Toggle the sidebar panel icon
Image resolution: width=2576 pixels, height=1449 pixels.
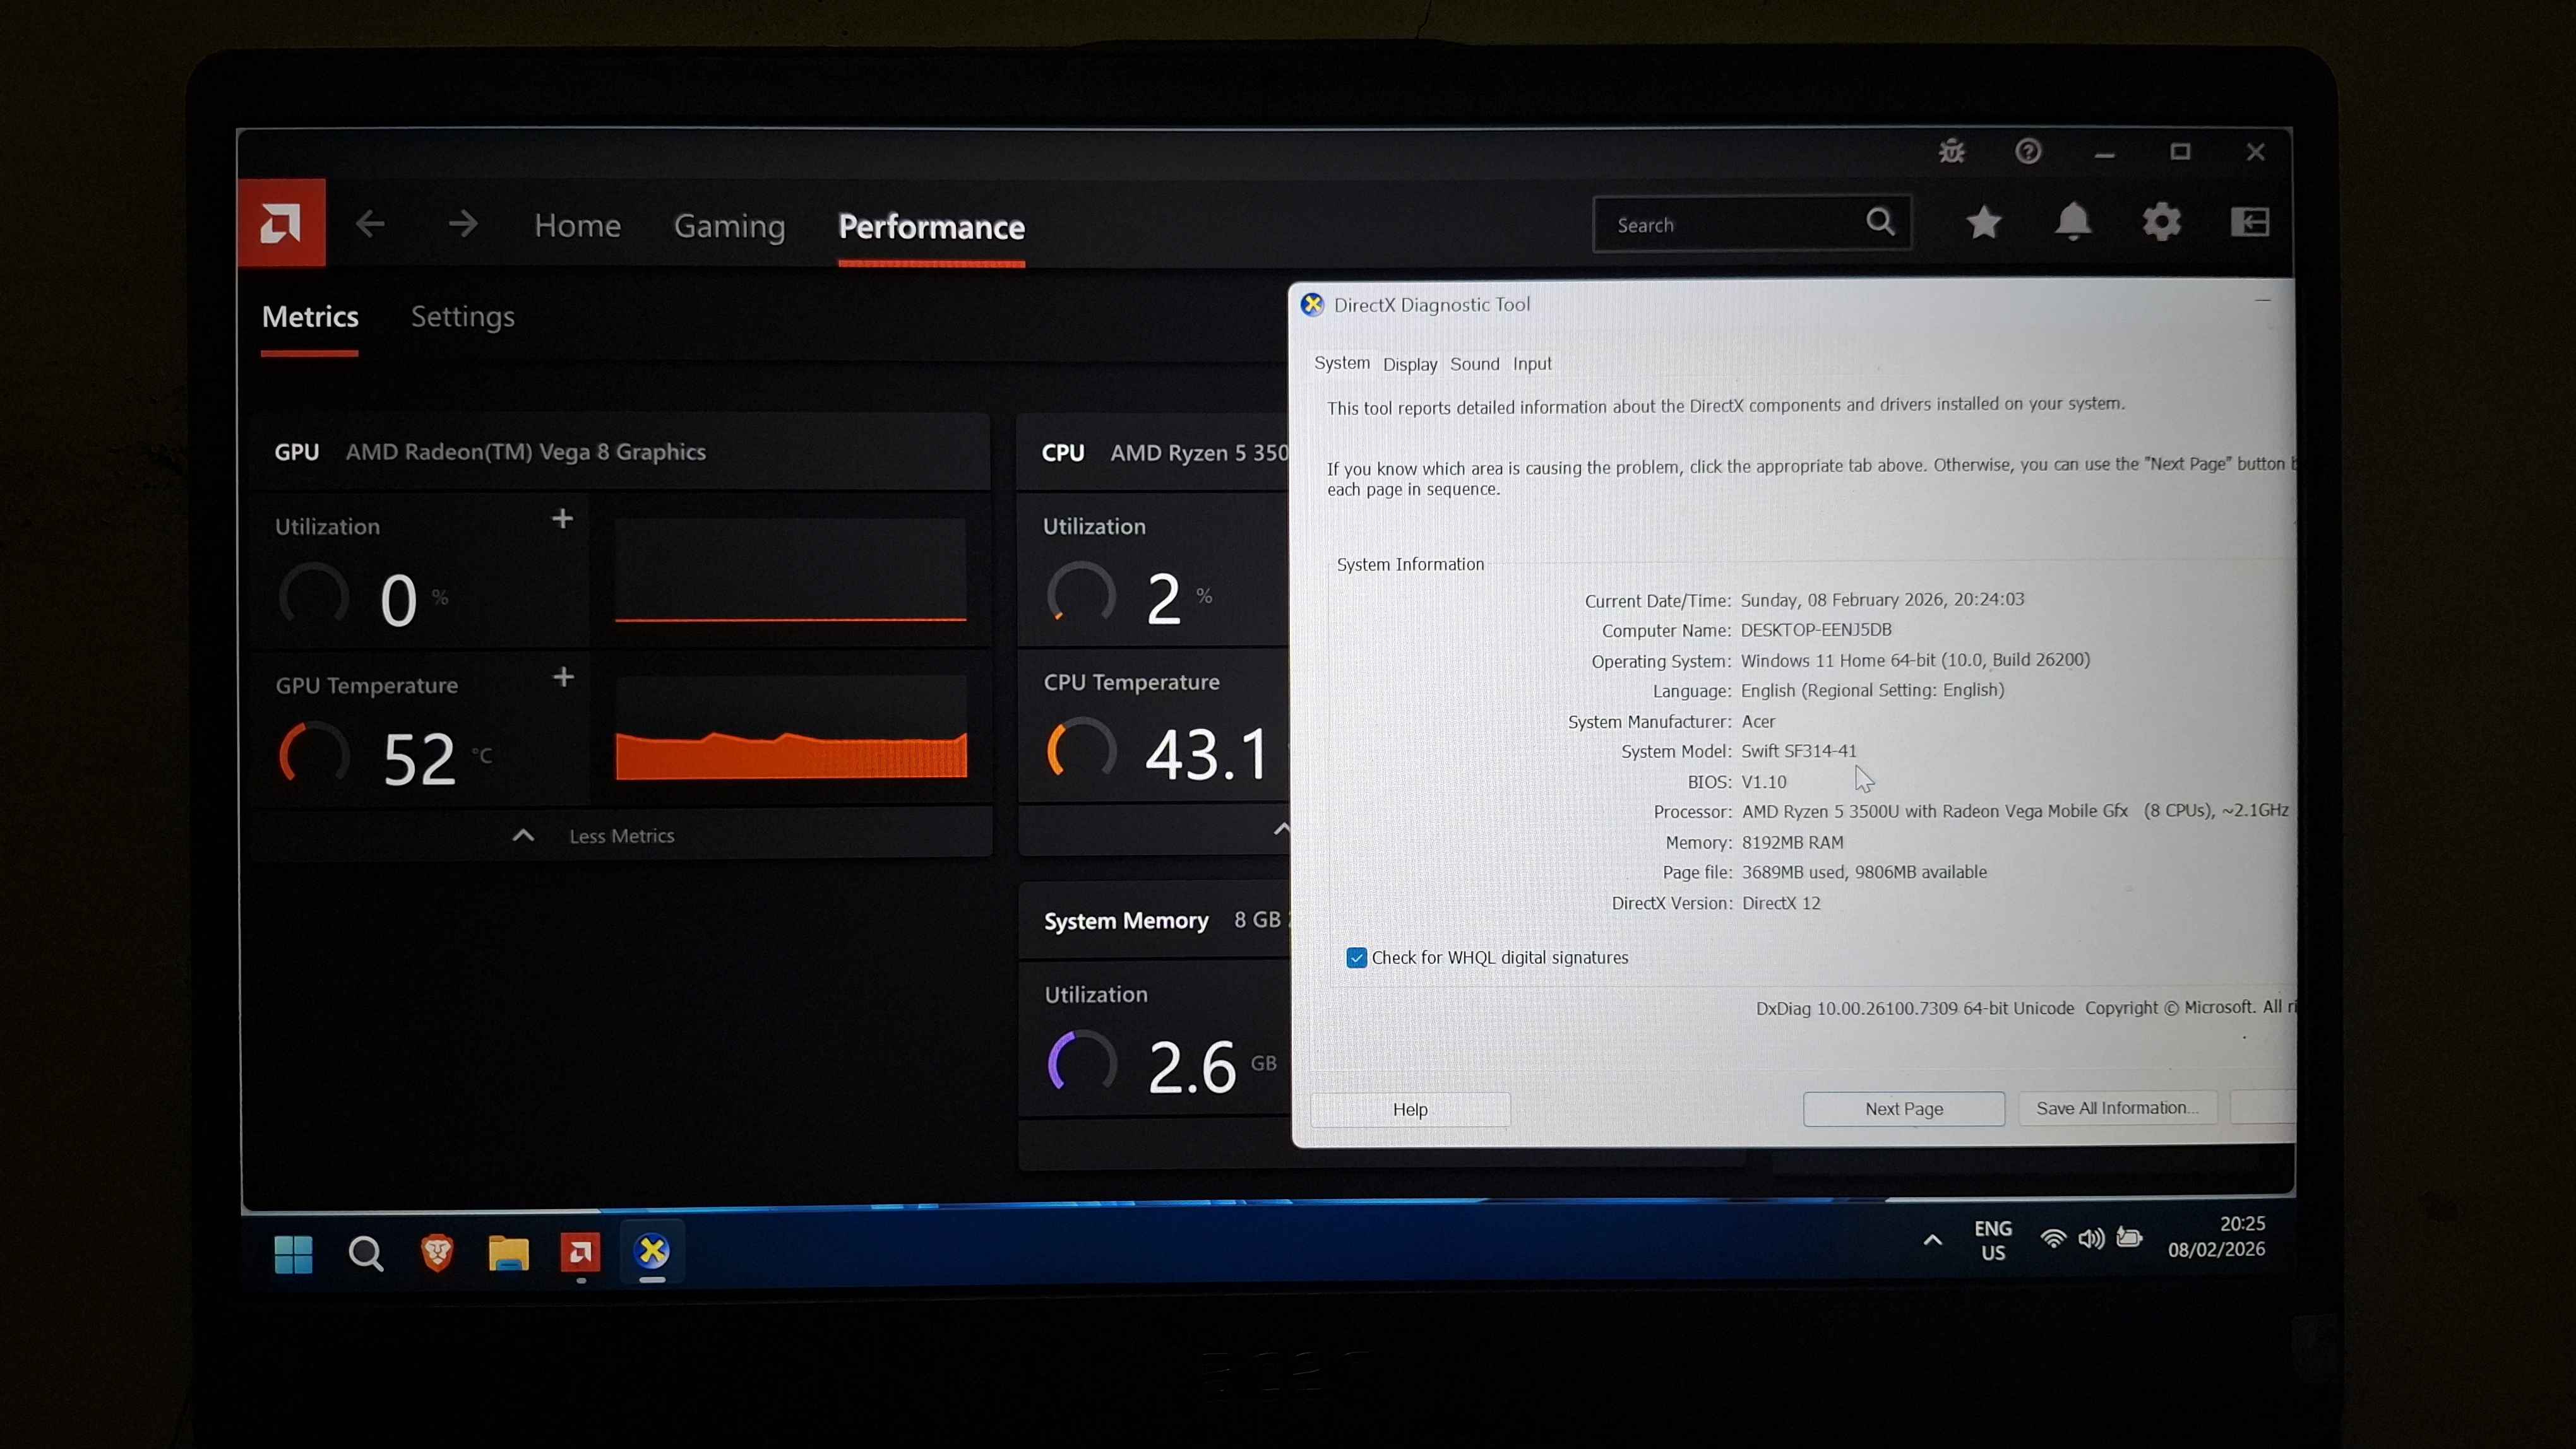(2250, 222)
